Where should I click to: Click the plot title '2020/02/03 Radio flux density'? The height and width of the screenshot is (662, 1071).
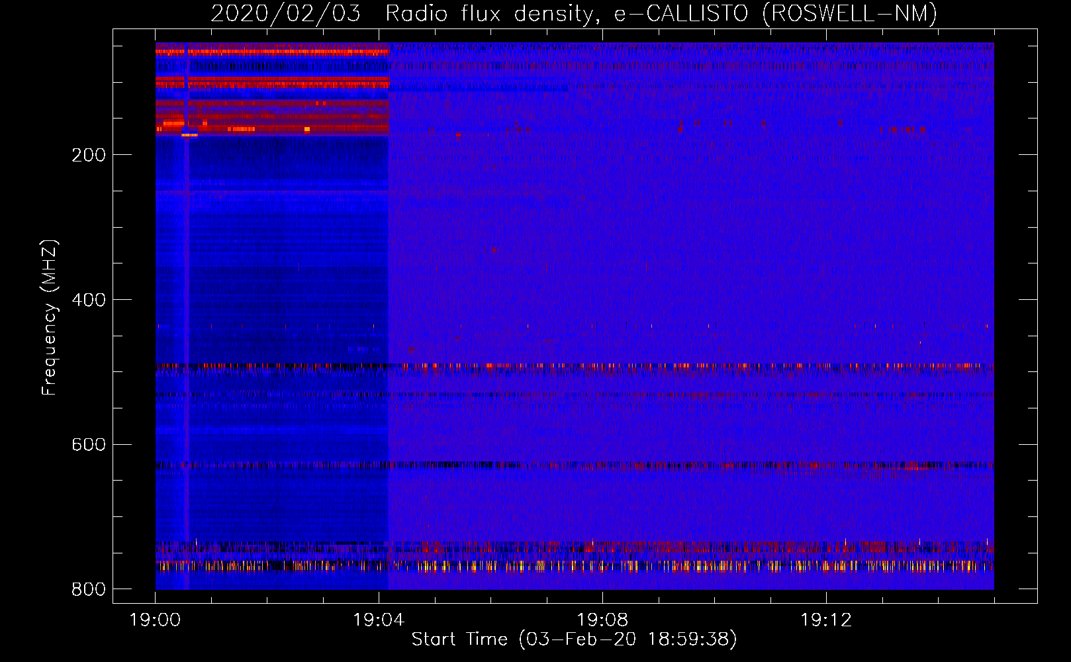coord(574,13)
